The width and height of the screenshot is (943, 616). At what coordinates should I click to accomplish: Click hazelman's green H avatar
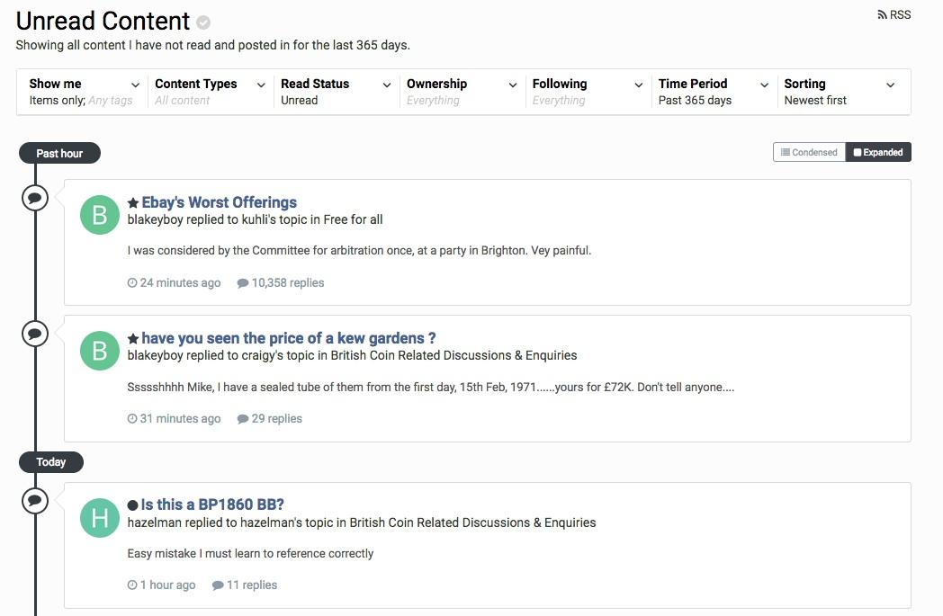coord(100,518)
